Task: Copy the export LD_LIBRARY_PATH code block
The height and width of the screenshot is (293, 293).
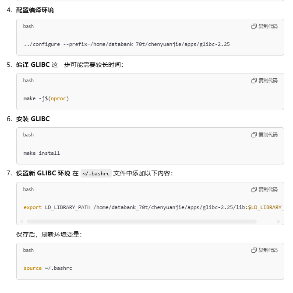Action: [265, 189]
